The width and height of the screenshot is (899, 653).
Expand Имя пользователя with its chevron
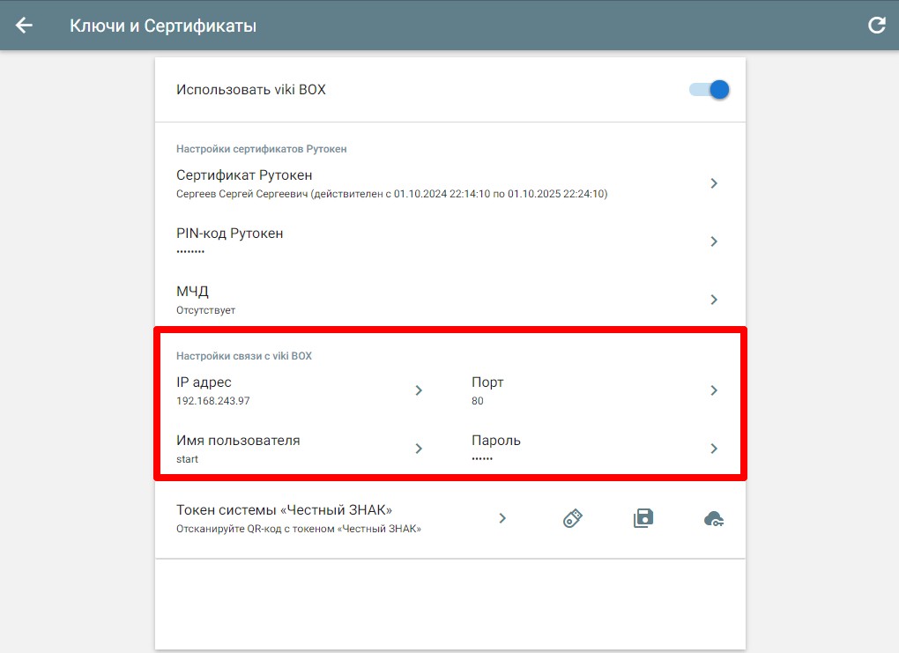click(419, 449)
